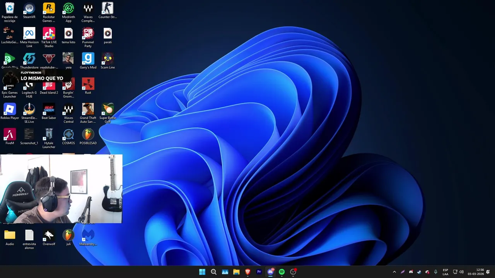
Task: Open the notification bell in the tray
Action: click(488, 272)
